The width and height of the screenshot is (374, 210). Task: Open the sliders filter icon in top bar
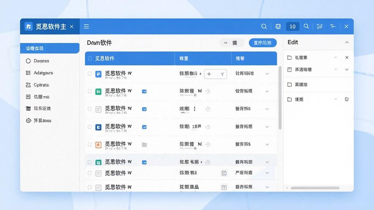[x=320, y=26]
